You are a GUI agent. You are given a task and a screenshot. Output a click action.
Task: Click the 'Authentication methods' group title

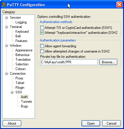[56, 22]
